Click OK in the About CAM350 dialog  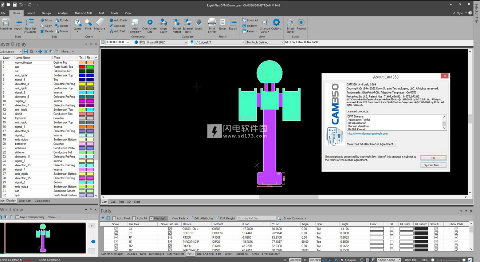click(x=433, y=158)
